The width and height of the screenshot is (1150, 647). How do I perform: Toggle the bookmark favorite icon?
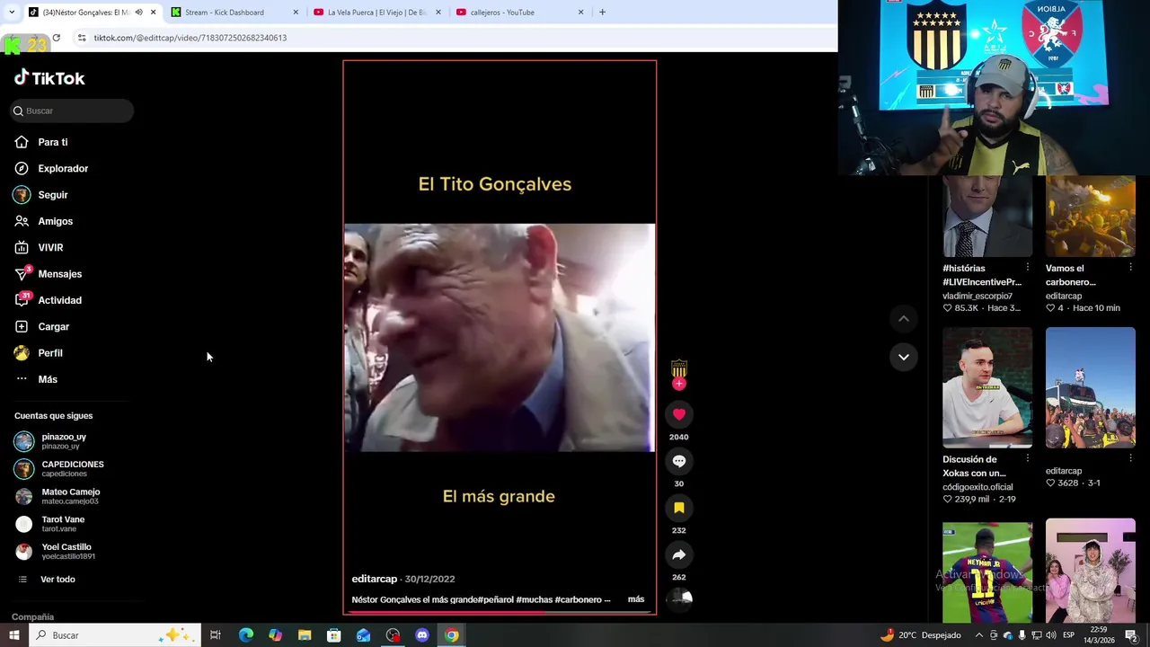tap(679, 508)
